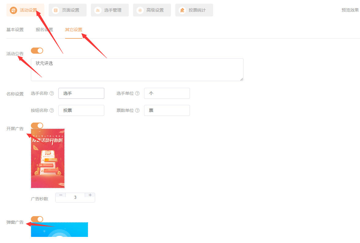The image size is (360, 243).
Task: Click the 投票统计 stamp icon
Action: click(182, 10)
